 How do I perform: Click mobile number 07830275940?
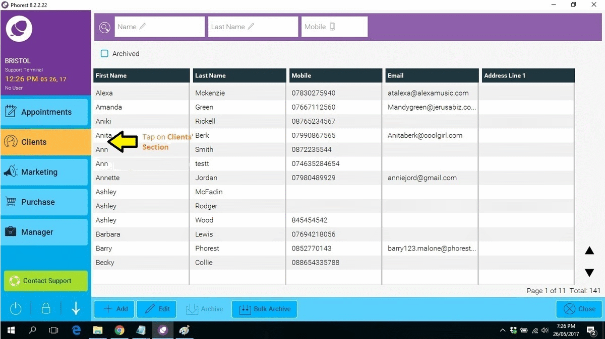(314, 93)
